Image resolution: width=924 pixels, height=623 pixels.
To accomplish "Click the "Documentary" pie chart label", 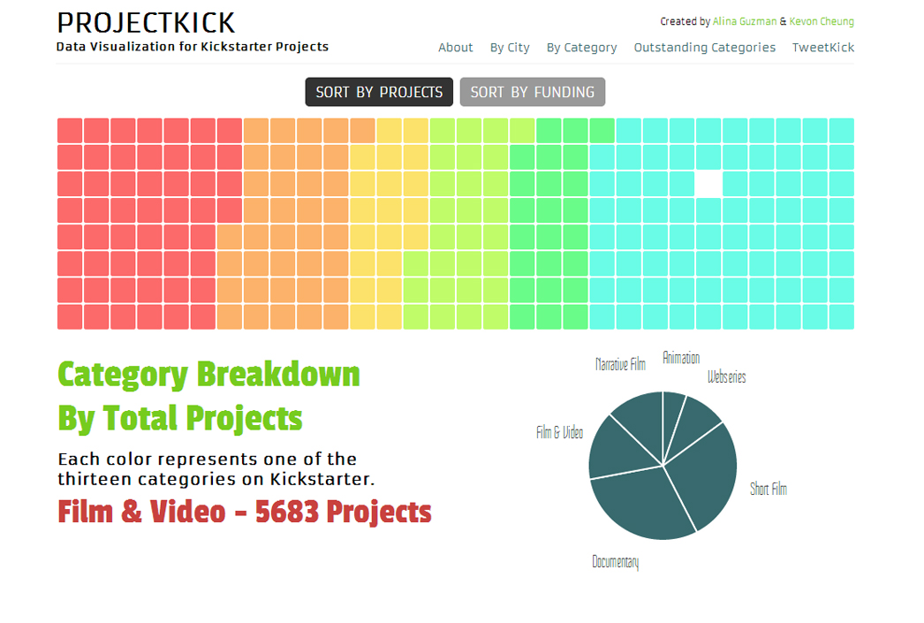I will pyautogui.click(x=615, y=562).
